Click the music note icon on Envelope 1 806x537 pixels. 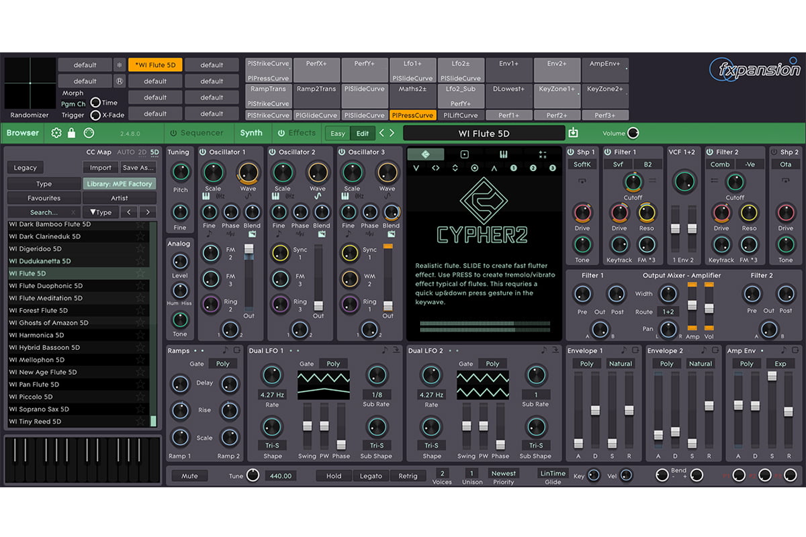click(x=623, y=350)
